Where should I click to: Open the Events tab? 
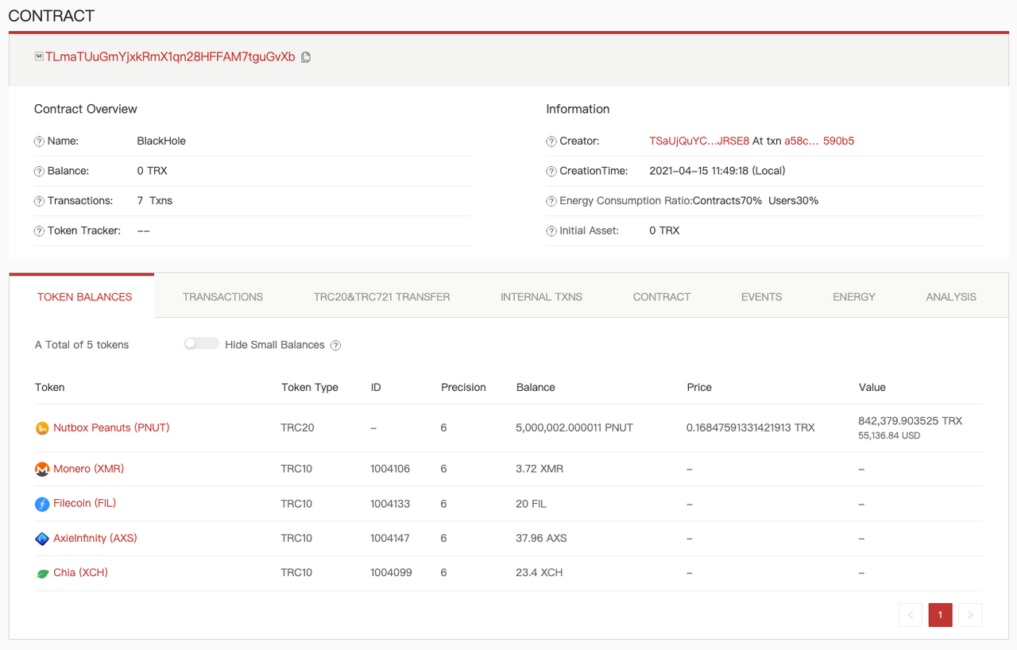[x=761, y=296]
